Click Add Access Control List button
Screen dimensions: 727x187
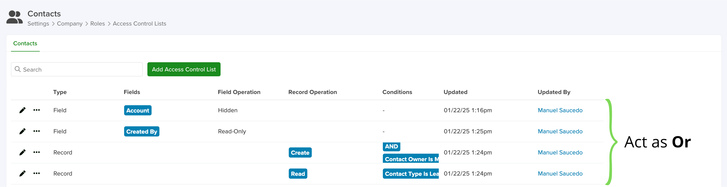pos(184,69)
